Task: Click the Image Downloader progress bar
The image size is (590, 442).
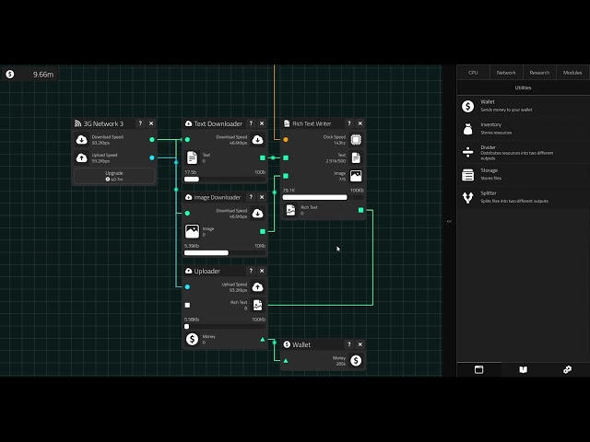Action: click(x=225, y=253)
